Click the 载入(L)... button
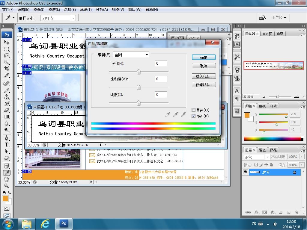The image size is (307, 230). coord(204,76)
